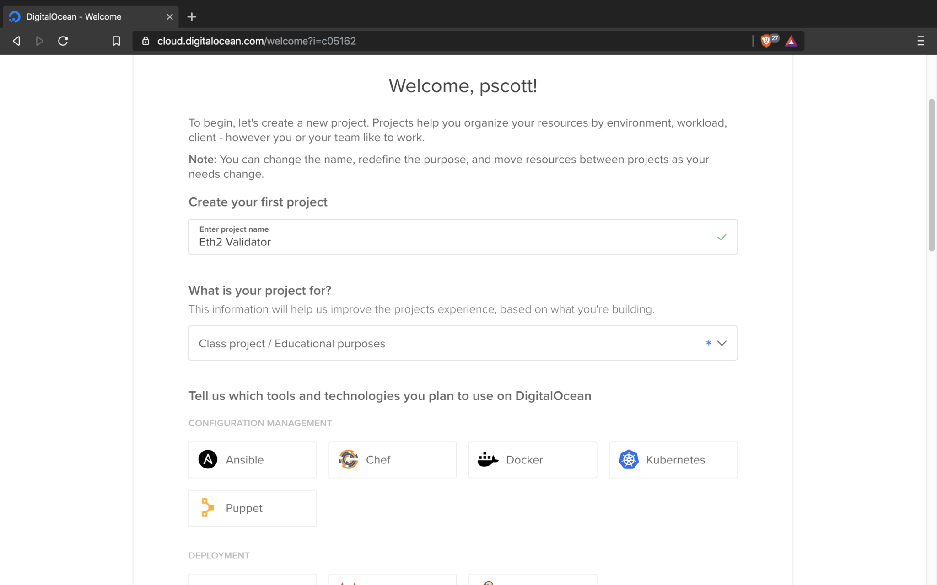The image size is (937, 585).
Task: Click the blue required asterisk in dropdown
Action: (708, 343)
